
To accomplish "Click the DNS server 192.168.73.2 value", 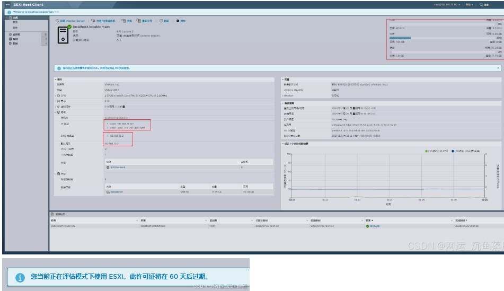I will pyautogui.click(x=116, y=136).
